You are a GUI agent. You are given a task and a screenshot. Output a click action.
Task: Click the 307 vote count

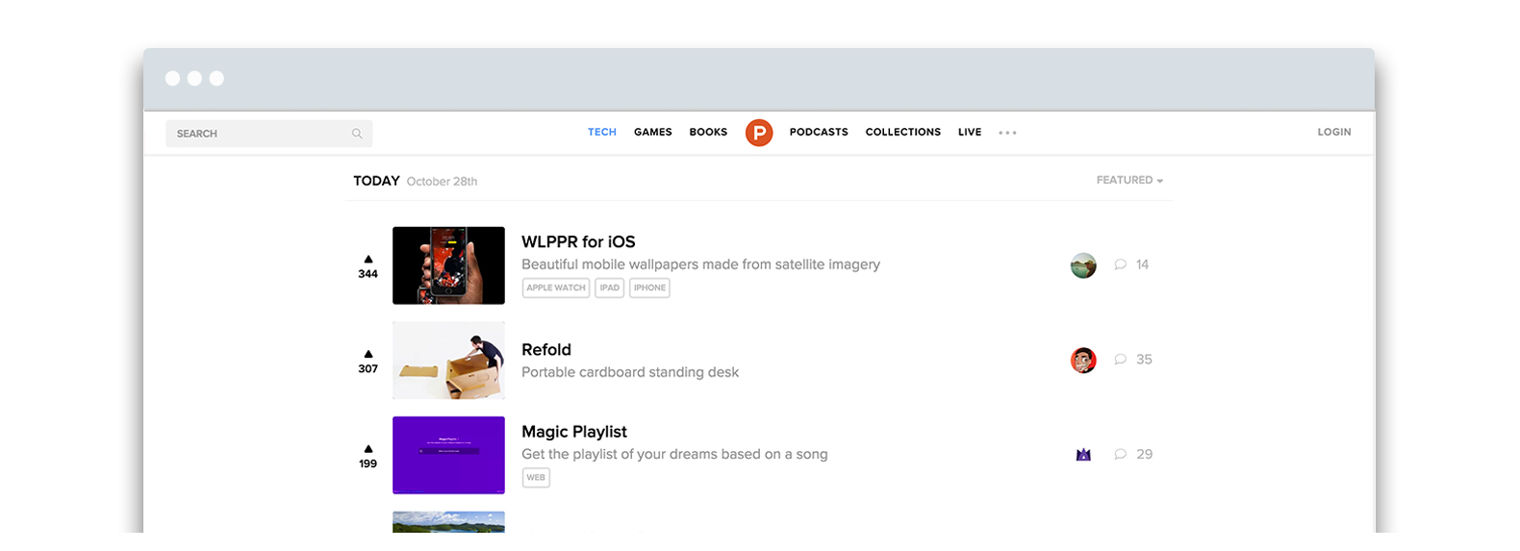(368, 369)
